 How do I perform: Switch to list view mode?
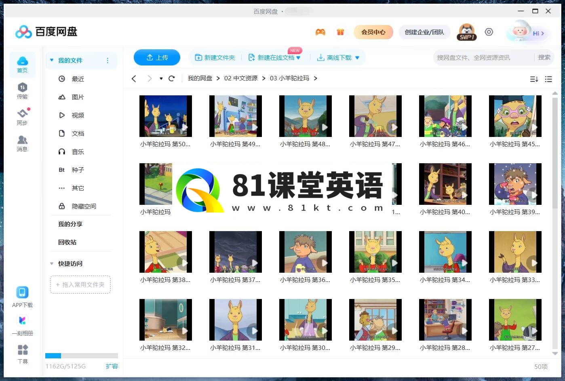coord(548,79)
